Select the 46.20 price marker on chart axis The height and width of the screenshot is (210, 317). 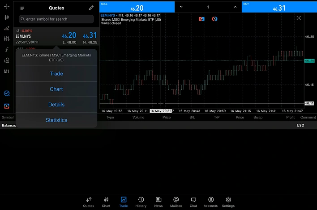[309, 61]
